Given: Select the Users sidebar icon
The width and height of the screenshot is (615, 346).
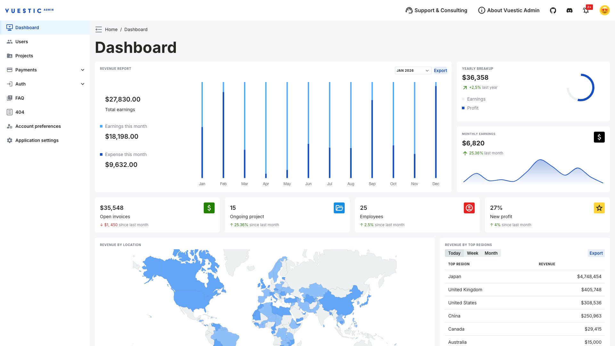Looking at the screenshot, I should click(10, 42).
